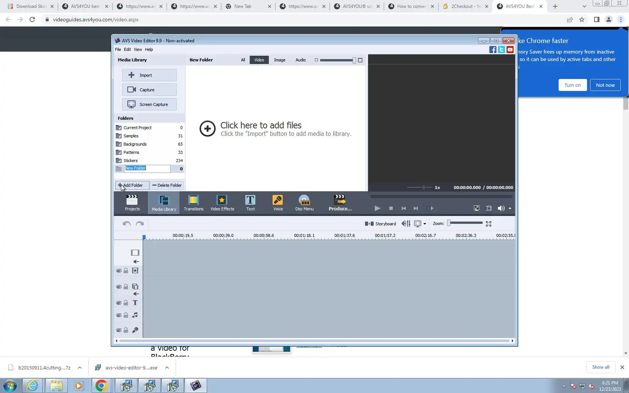Stop the preview playback
Screen dimensions: 629x393
point(391,208)
